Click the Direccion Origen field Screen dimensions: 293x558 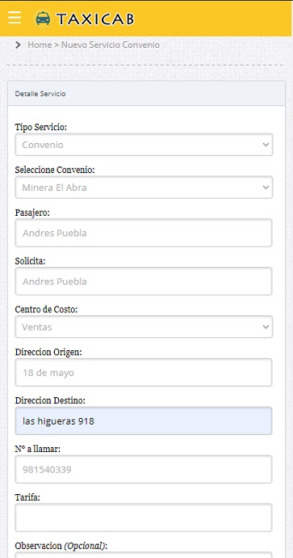[144, 372]
